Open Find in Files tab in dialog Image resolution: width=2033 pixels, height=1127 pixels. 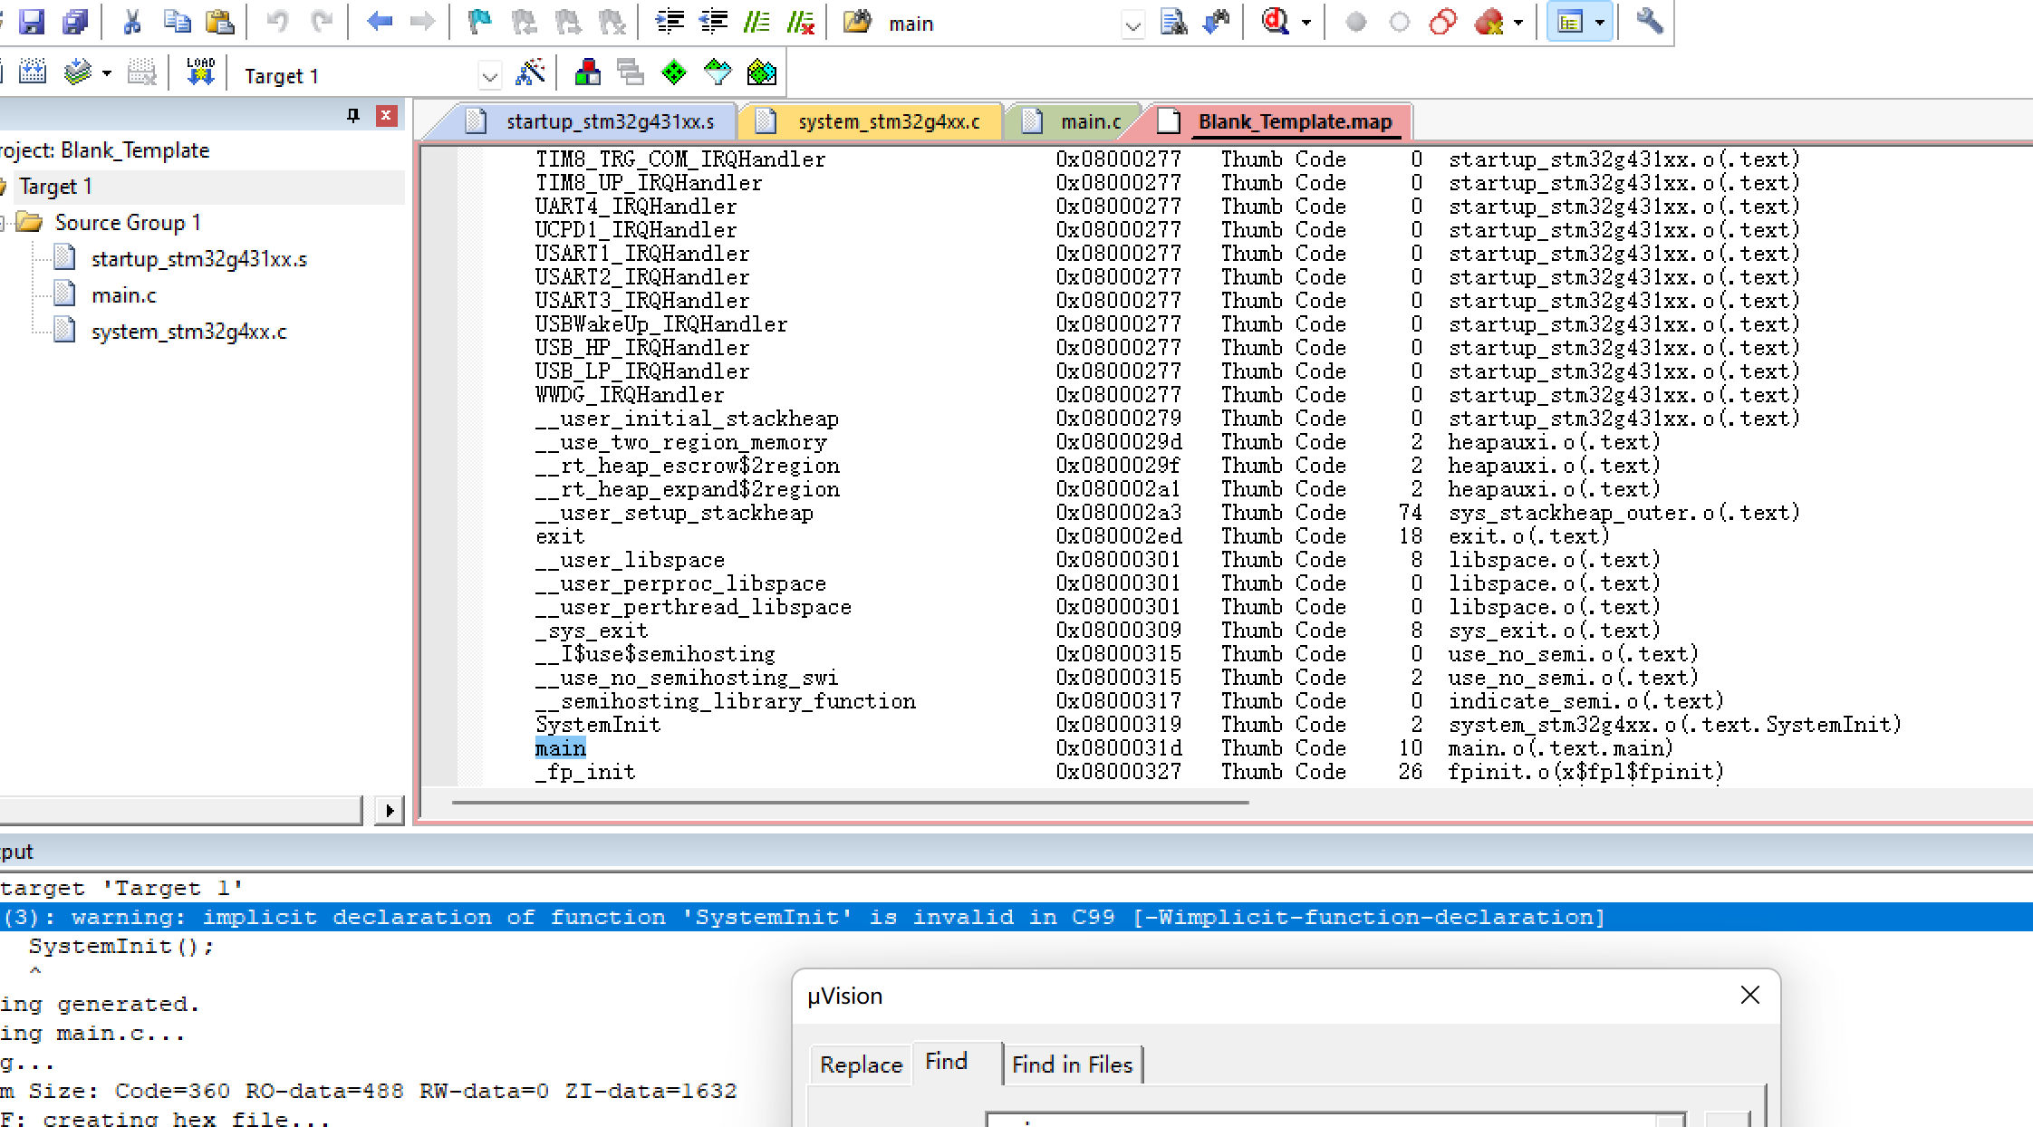(1073, 1064)
